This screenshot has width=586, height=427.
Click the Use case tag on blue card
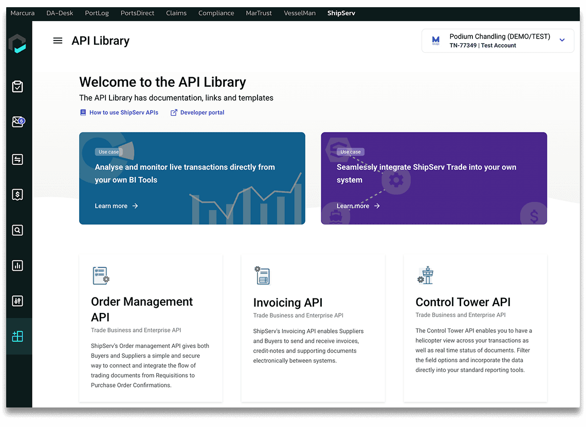[108, 152]
